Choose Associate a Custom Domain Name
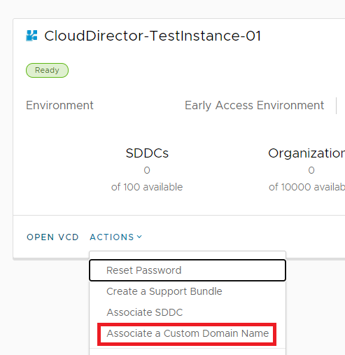This screenshot has width=345, height=355. click(x=188, y=333)
